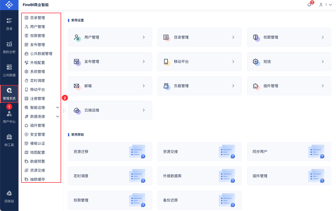Click the arrow on 目录管理 card
The width and height of the screenshot is (336, 211).
[233, 37]
